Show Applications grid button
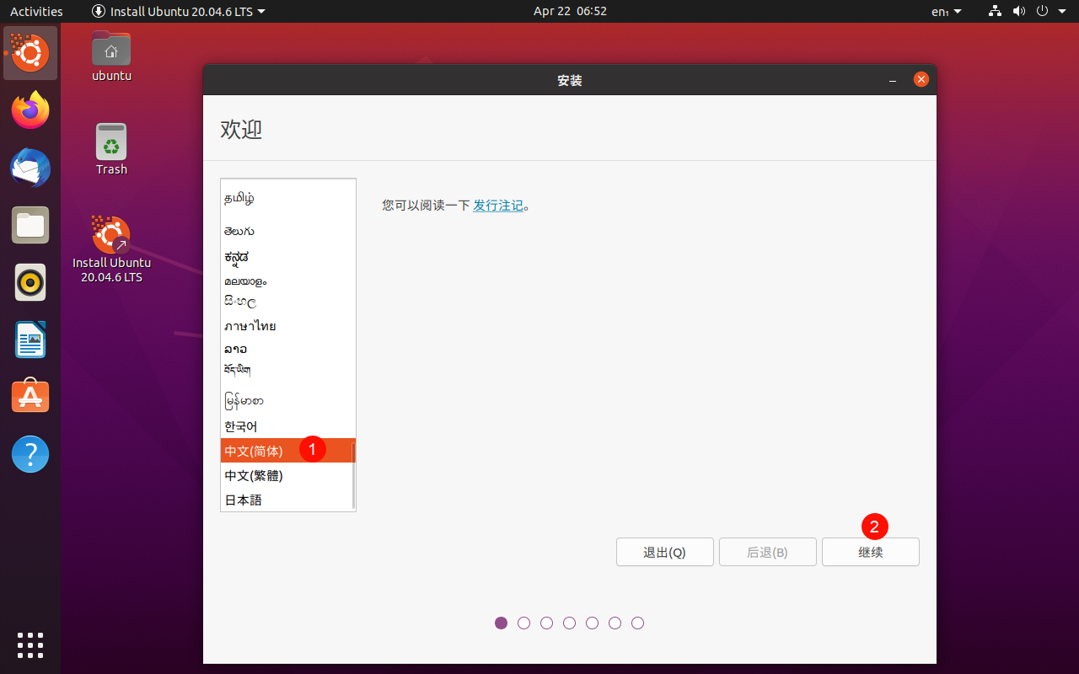Screen dimensions: 1079x674 [x=30, y=645]
